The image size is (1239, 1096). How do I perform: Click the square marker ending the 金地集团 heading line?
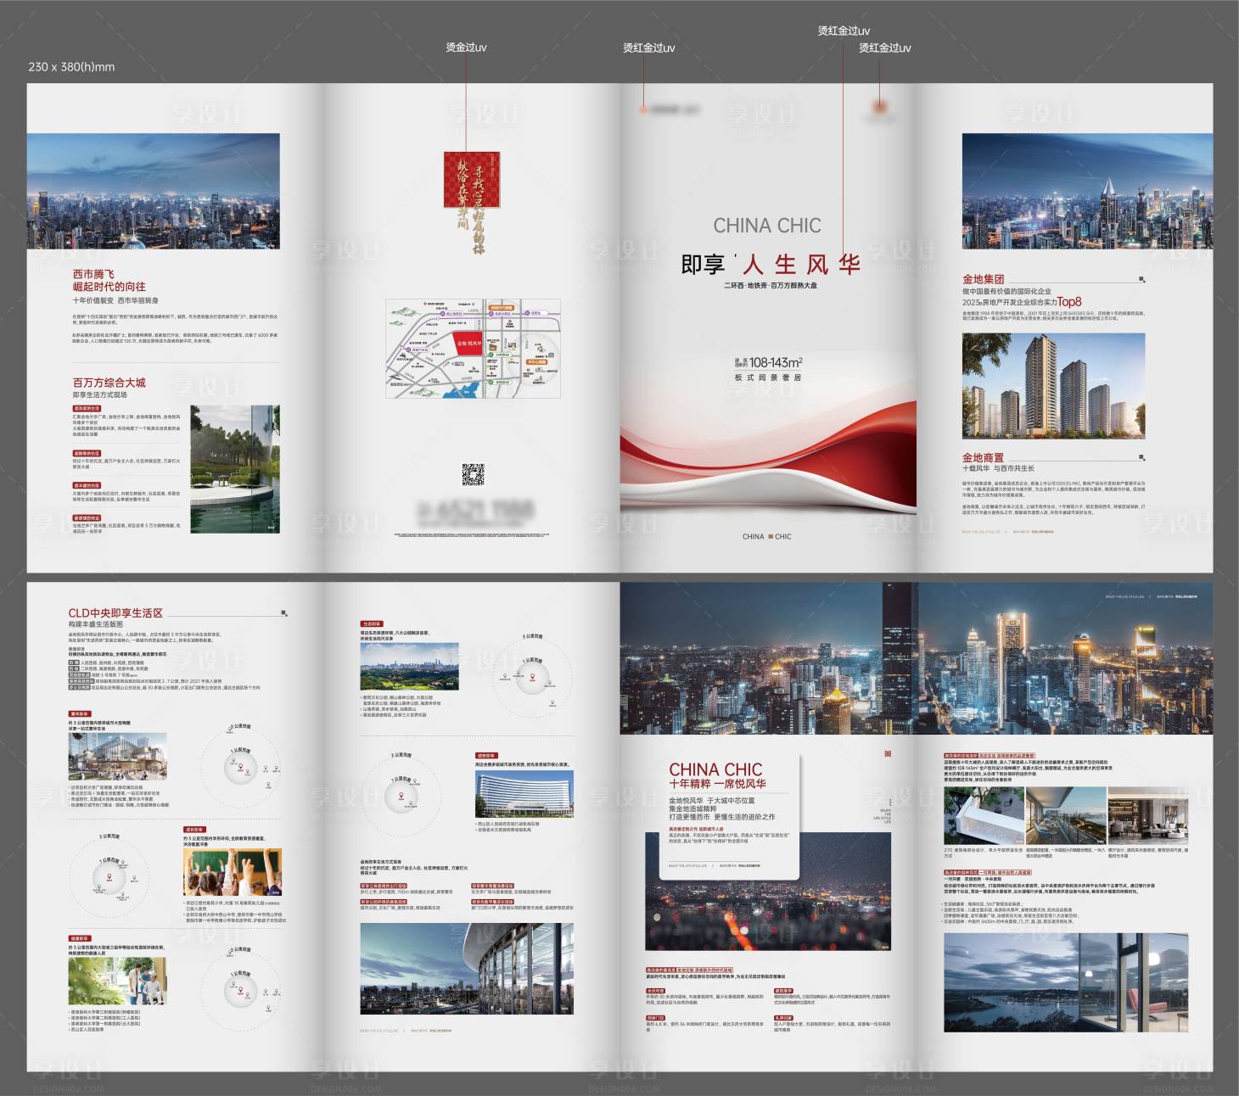(x=1141, y=279)
